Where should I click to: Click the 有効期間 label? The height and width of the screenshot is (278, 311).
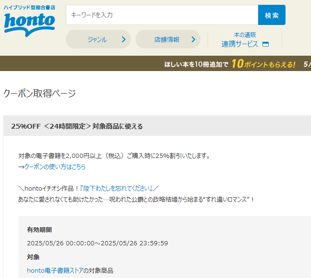point(39,230)
